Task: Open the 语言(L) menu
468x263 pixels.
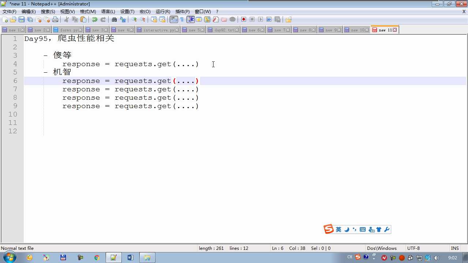Action: pos(108,12)
